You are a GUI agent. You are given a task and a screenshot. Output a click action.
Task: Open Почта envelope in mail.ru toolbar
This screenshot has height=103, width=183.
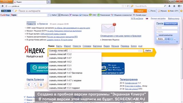tap(152, 11)
